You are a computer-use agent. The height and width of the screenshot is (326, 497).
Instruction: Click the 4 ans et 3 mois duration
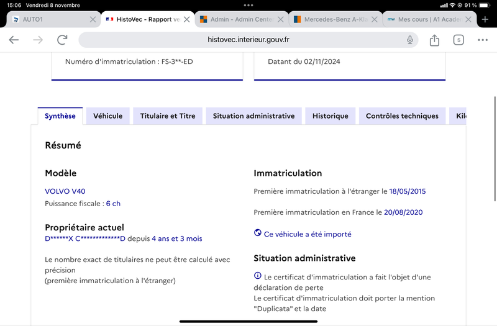click(177, 238)
